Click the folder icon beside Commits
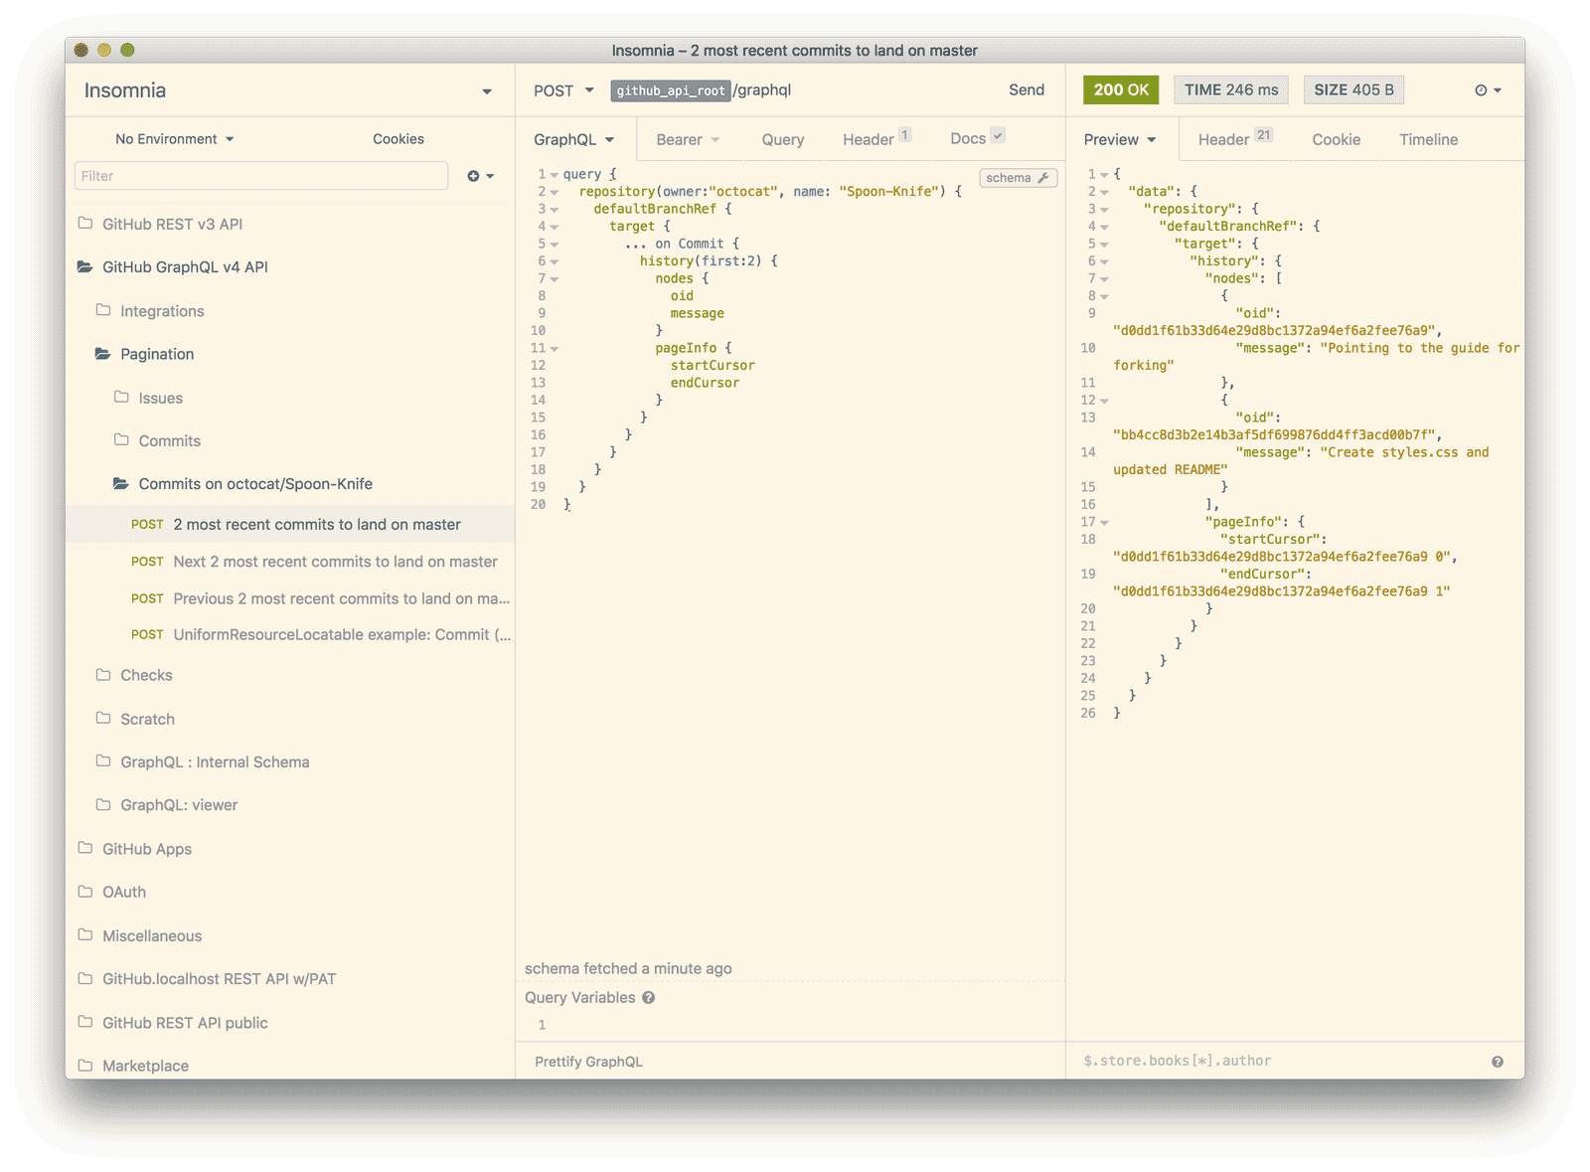1590x1172 pixels. 121,440
